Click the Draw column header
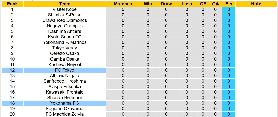 166,4
